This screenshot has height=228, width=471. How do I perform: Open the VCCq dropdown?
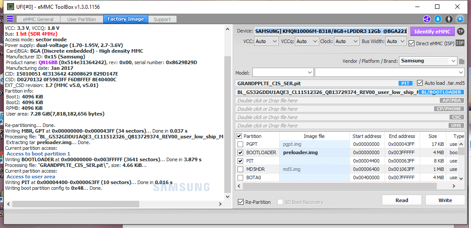point(307,41)
